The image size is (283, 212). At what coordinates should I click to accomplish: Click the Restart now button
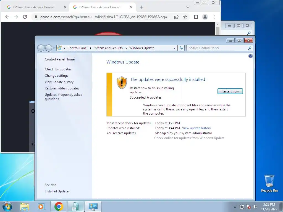click(230, 91)
